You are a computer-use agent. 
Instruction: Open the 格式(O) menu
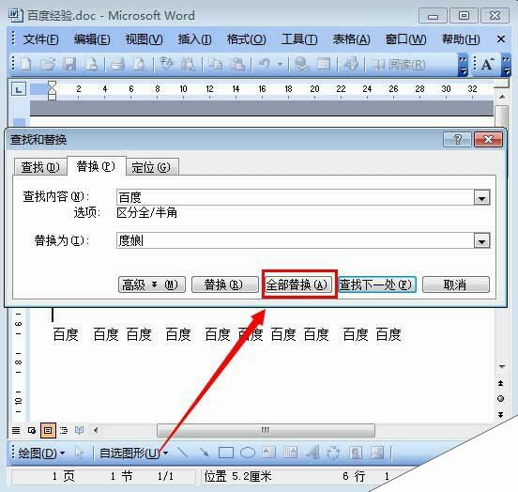(x=246, y=39)
